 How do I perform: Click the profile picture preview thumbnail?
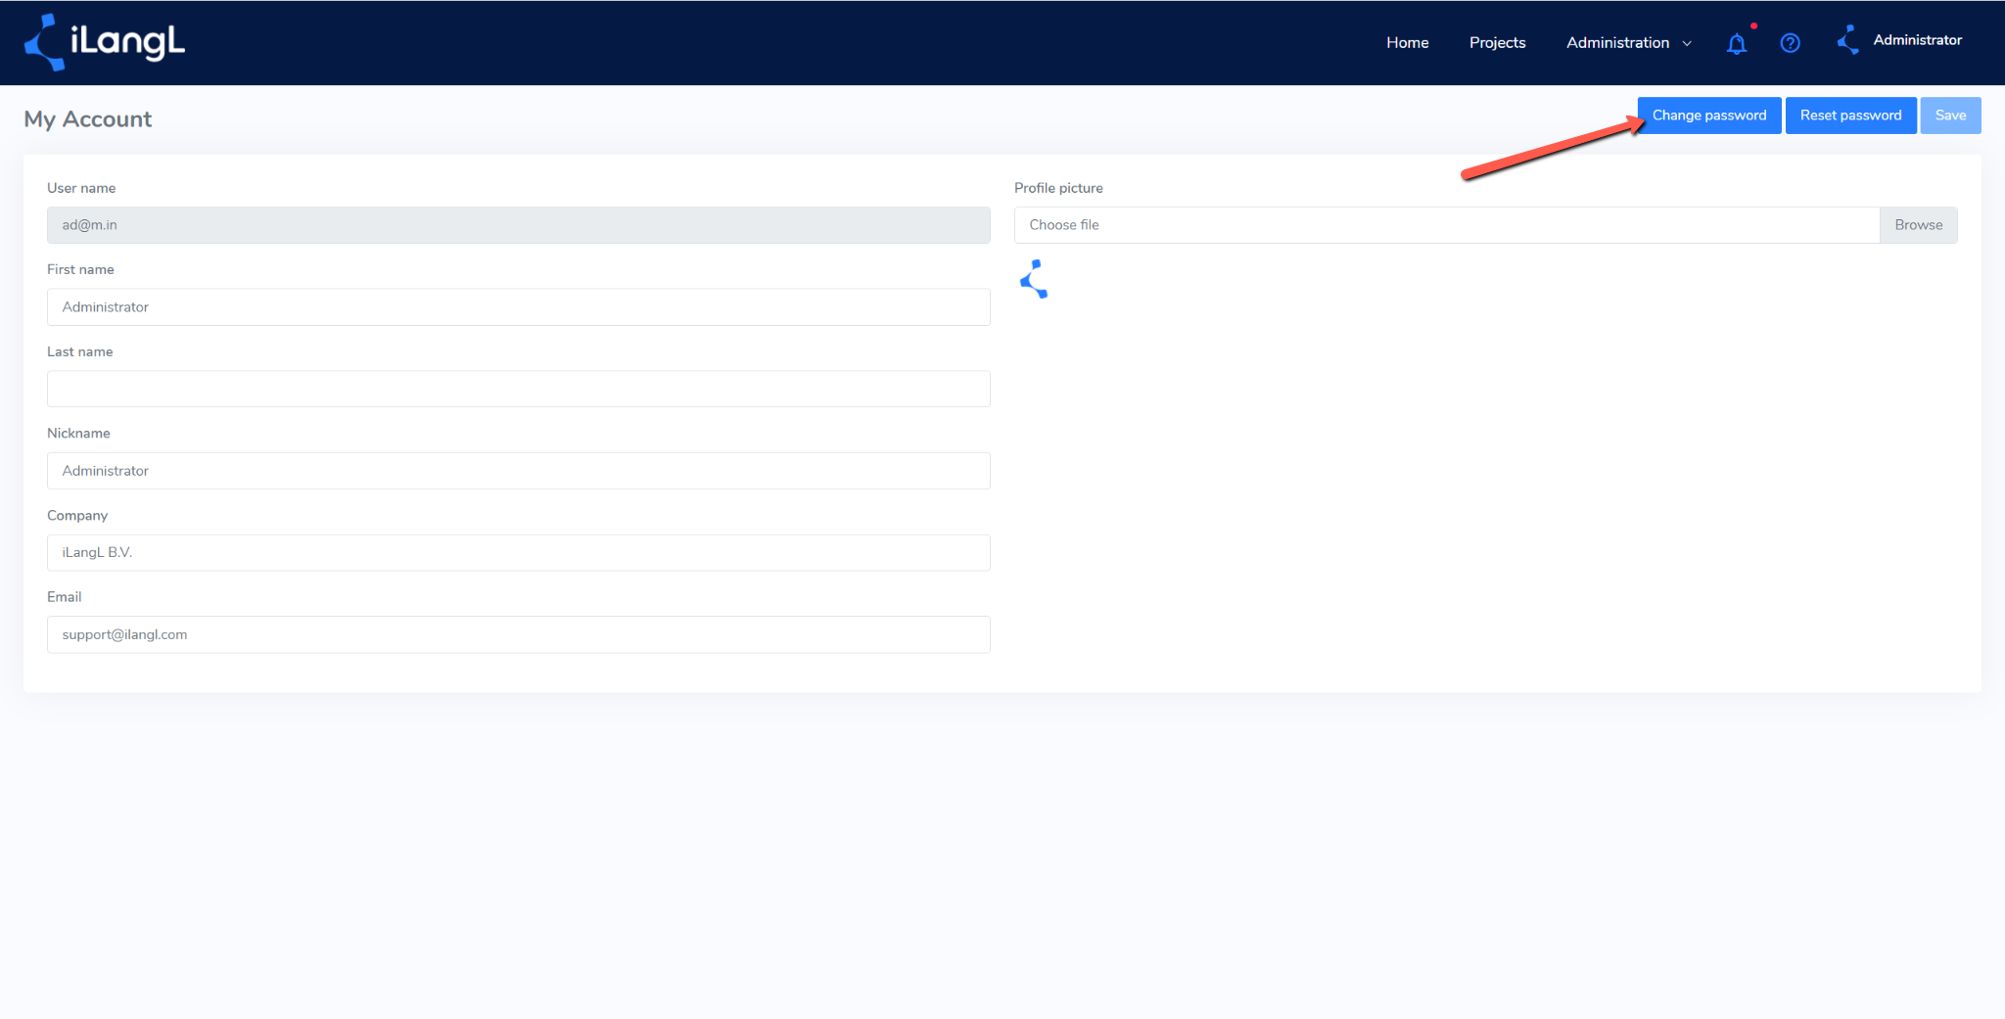(x=1034, y=279)
